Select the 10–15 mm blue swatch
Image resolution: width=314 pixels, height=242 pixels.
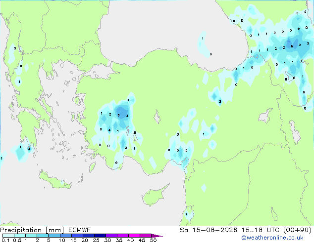(x=65, y=236)
